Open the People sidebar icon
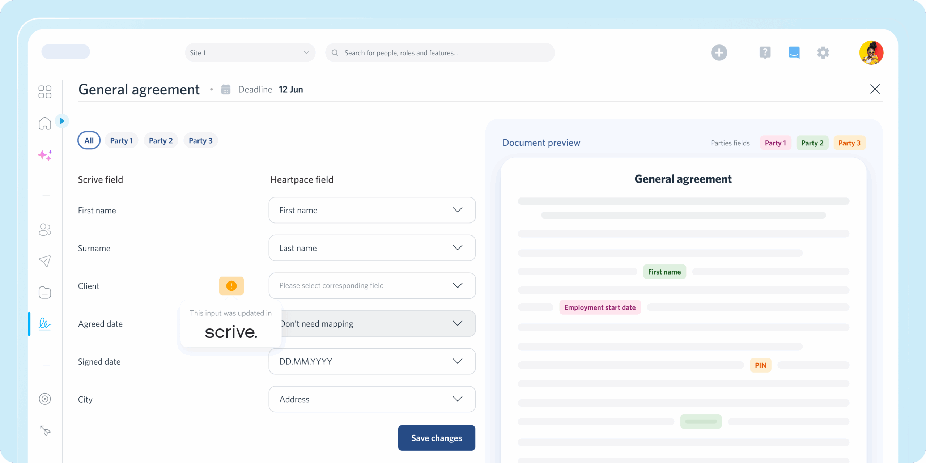Image resolution: width=926 pixels, height=463 pixels. coord(45,230)
